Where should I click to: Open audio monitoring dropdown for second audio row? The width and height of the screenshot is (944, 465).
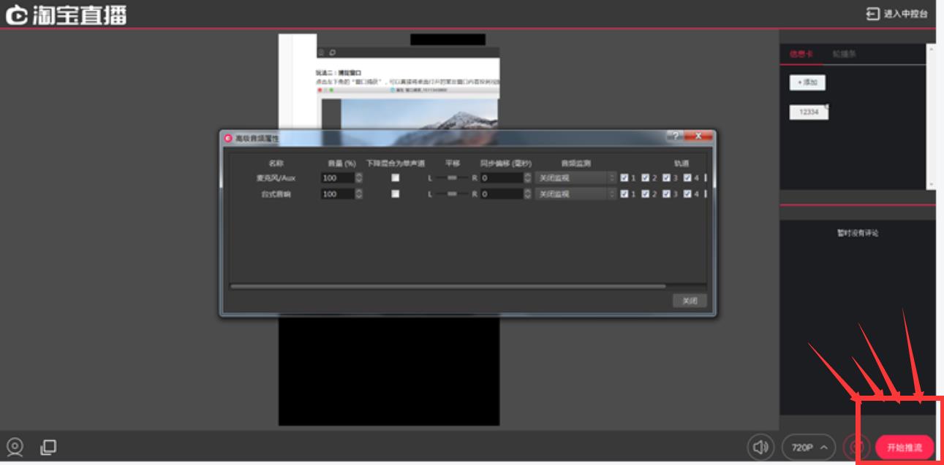click(576, 193)
